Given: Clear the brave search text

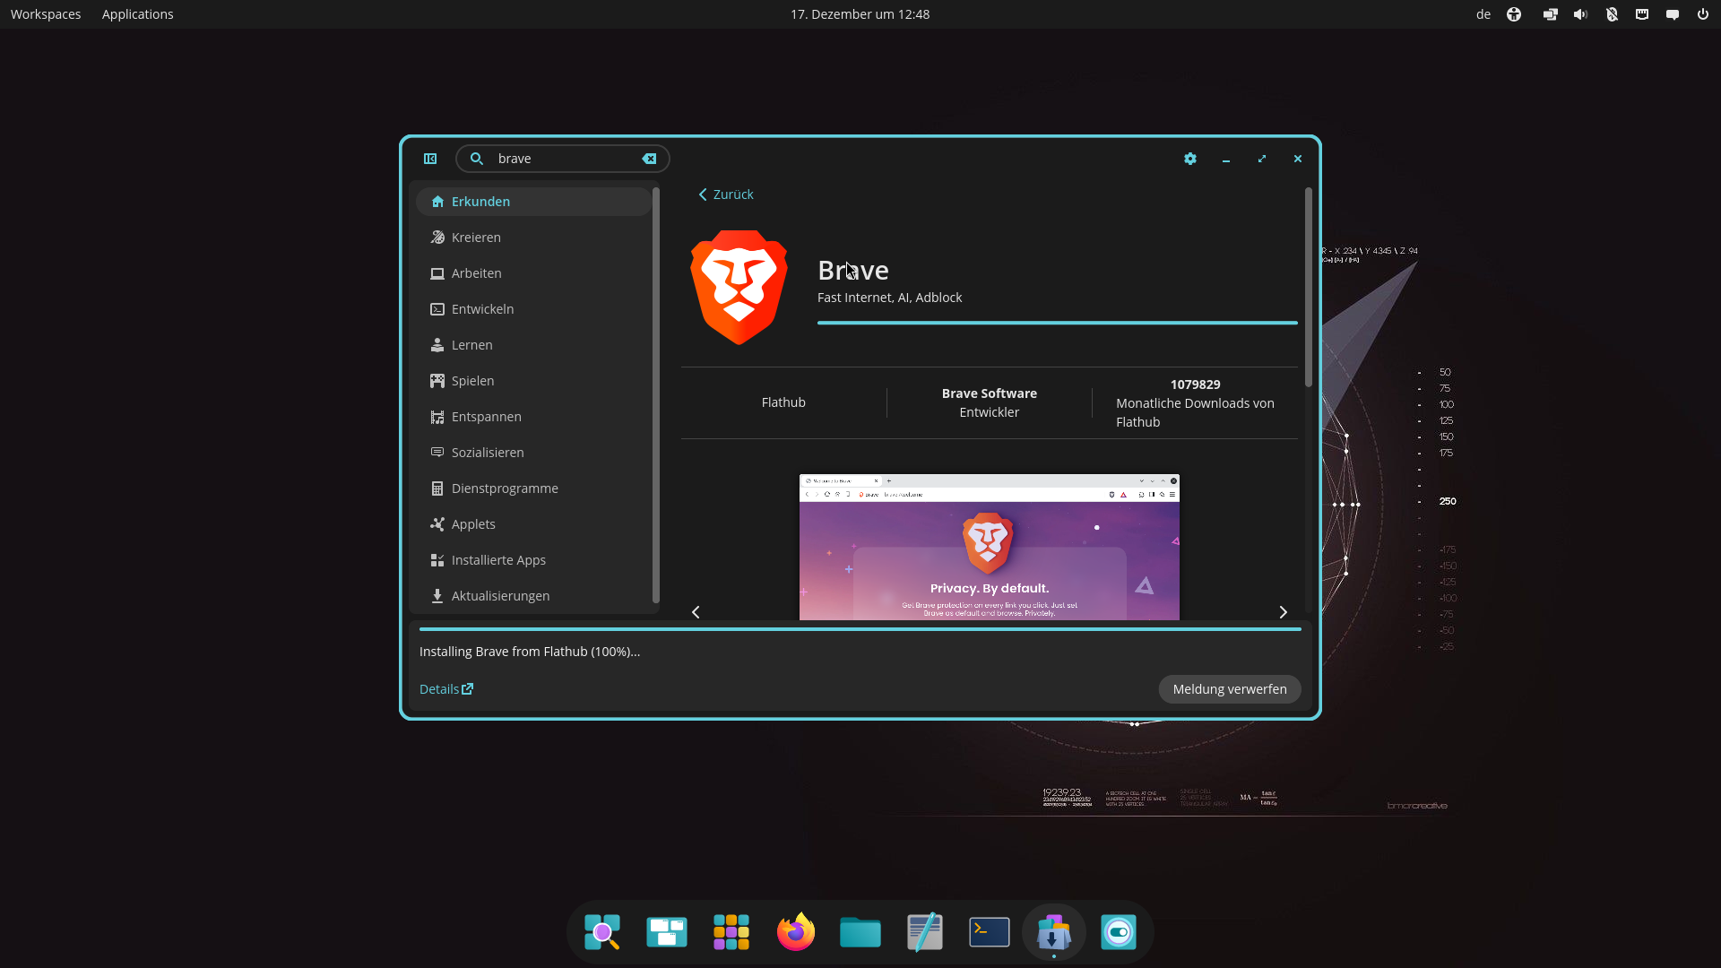Looking at the screenshot, I should 649,159.
